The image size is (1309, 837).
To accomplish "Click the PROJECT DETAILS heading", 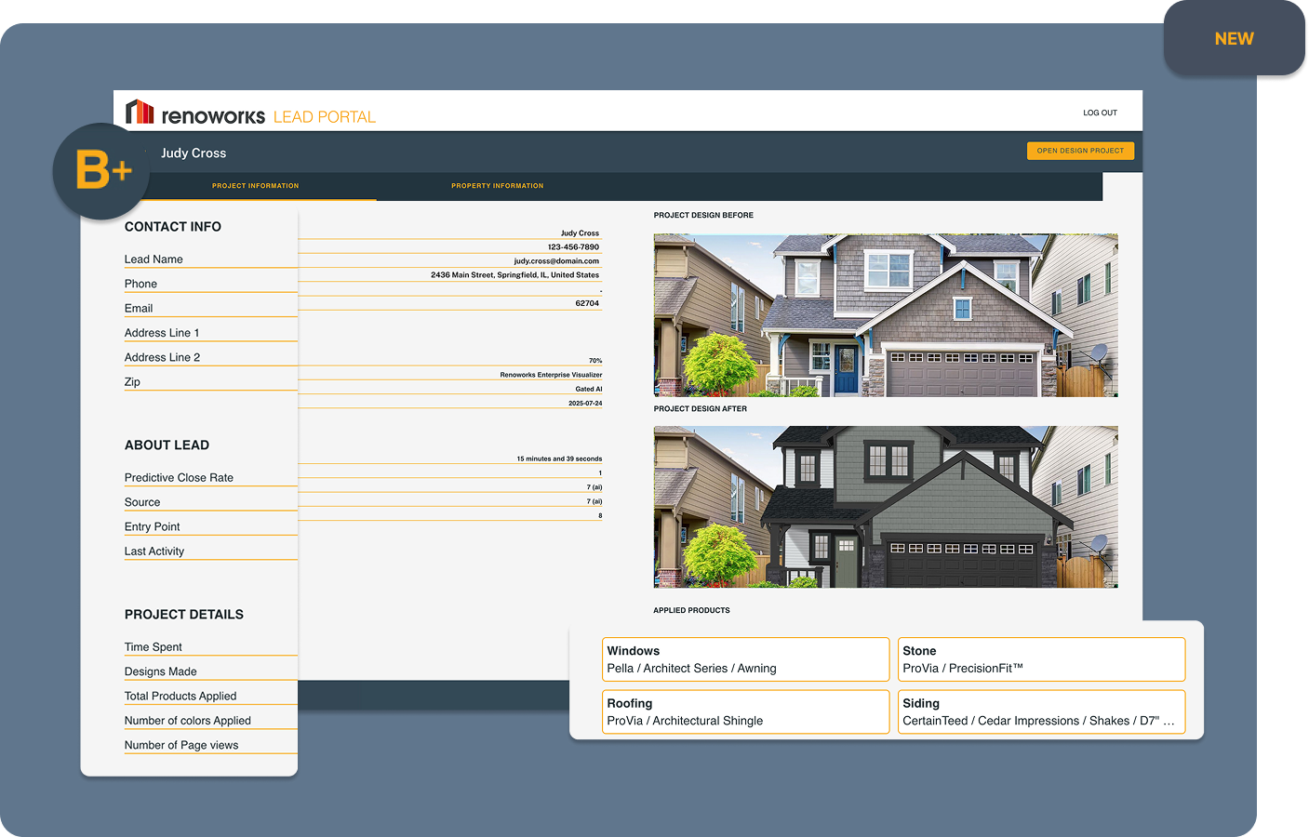I will [x=184, y=615].
